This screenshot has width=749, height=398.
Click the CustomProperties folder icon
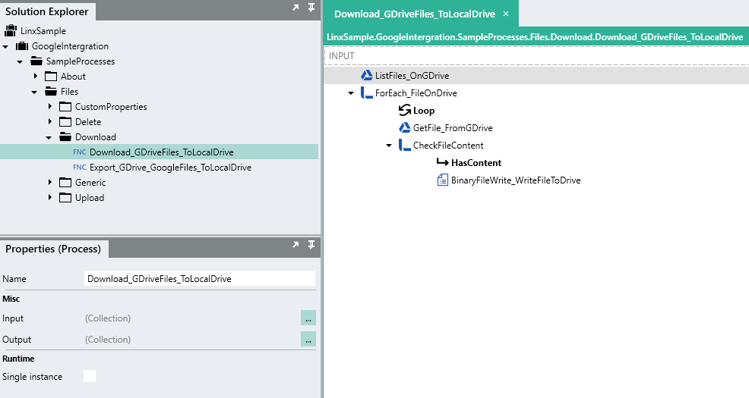point(65,107)
